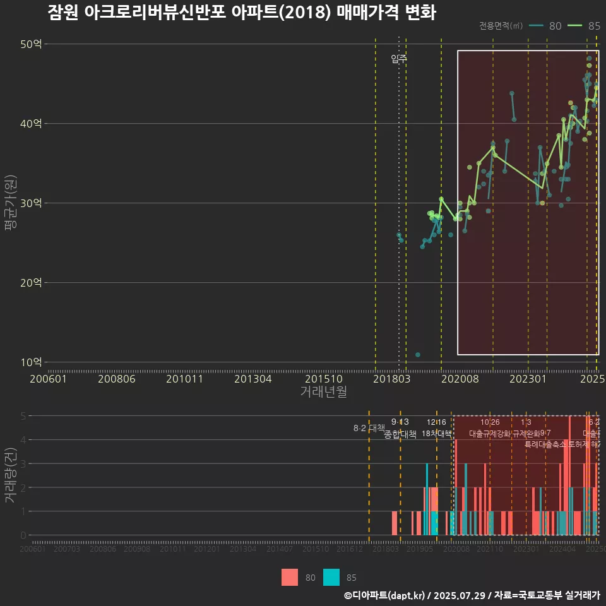Viewport: 606px width, 606px height.
Task: Select the teal 80 line swatch in top legend
Action: pyautogui.click(x=536, y=25)
